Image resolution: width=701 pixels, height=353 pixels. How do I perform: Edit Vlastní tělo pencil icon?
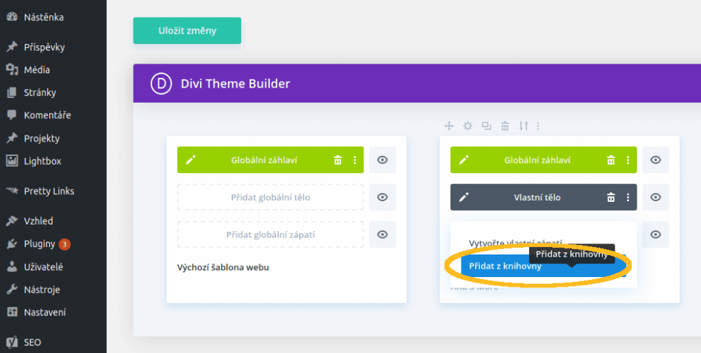point(463,197)
